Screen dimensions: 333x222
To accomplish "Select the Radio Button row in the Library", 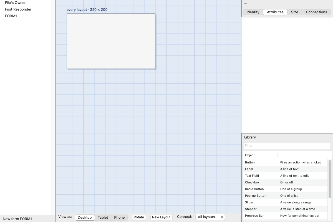I will pos(285,189).
